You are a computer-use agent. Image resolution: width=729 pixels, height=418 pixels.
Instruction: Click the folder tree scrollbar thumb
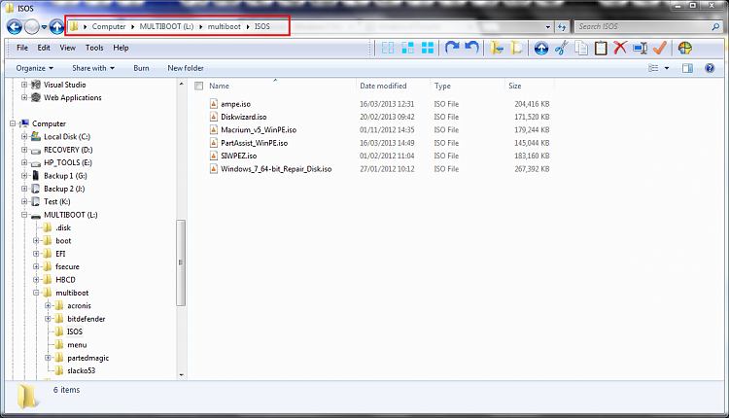[181, 262]
